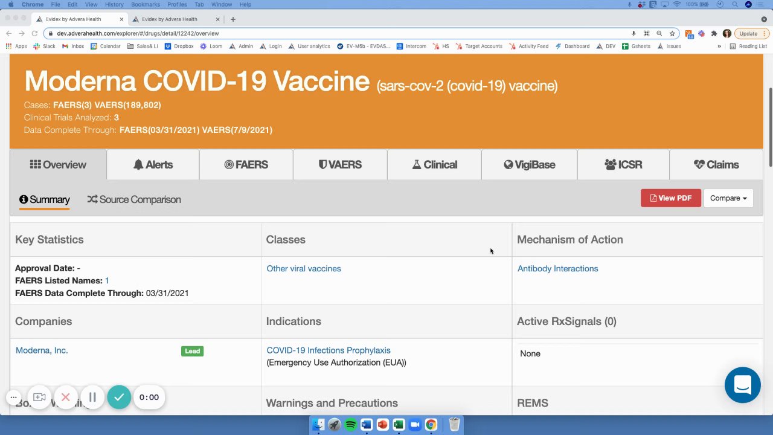Close the first Evidex browser tab

121,19
